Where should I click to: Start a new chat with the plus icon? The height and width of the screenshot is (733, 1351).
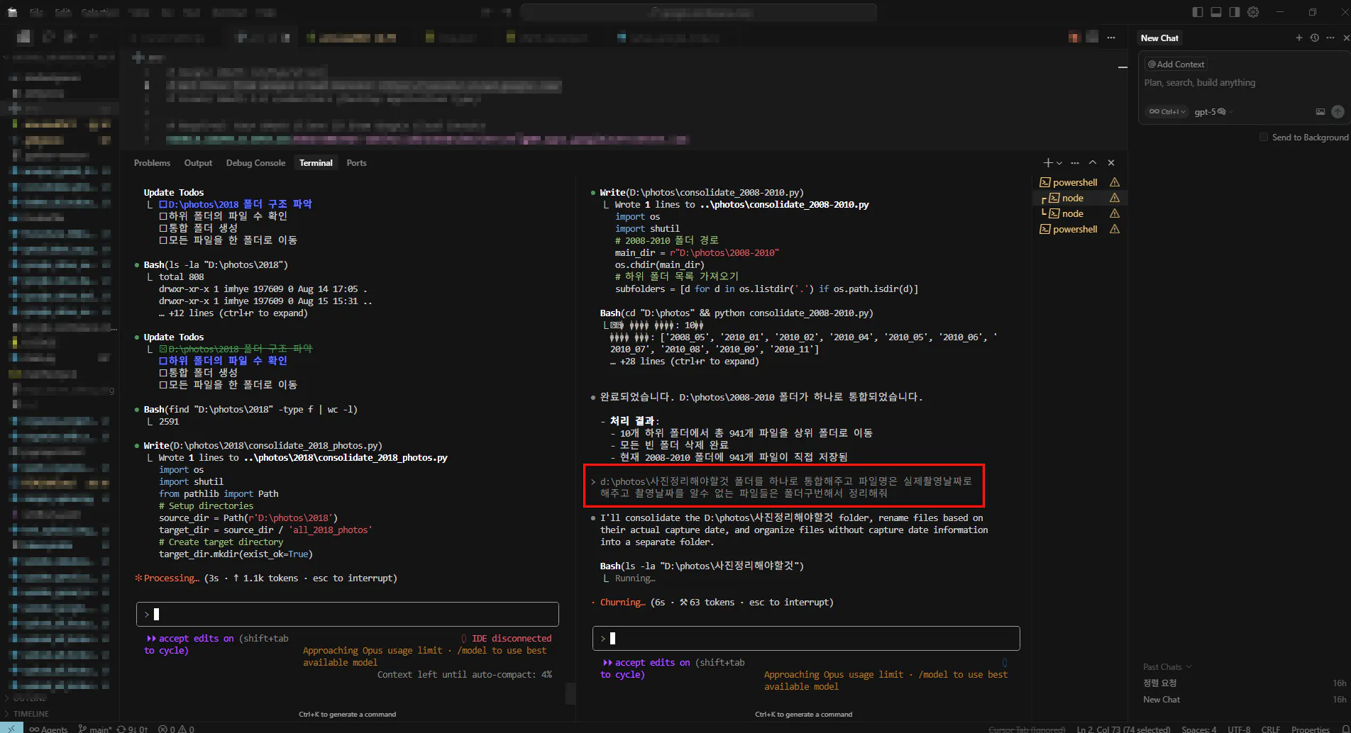pyautogui.click(x=1298, y=38)
